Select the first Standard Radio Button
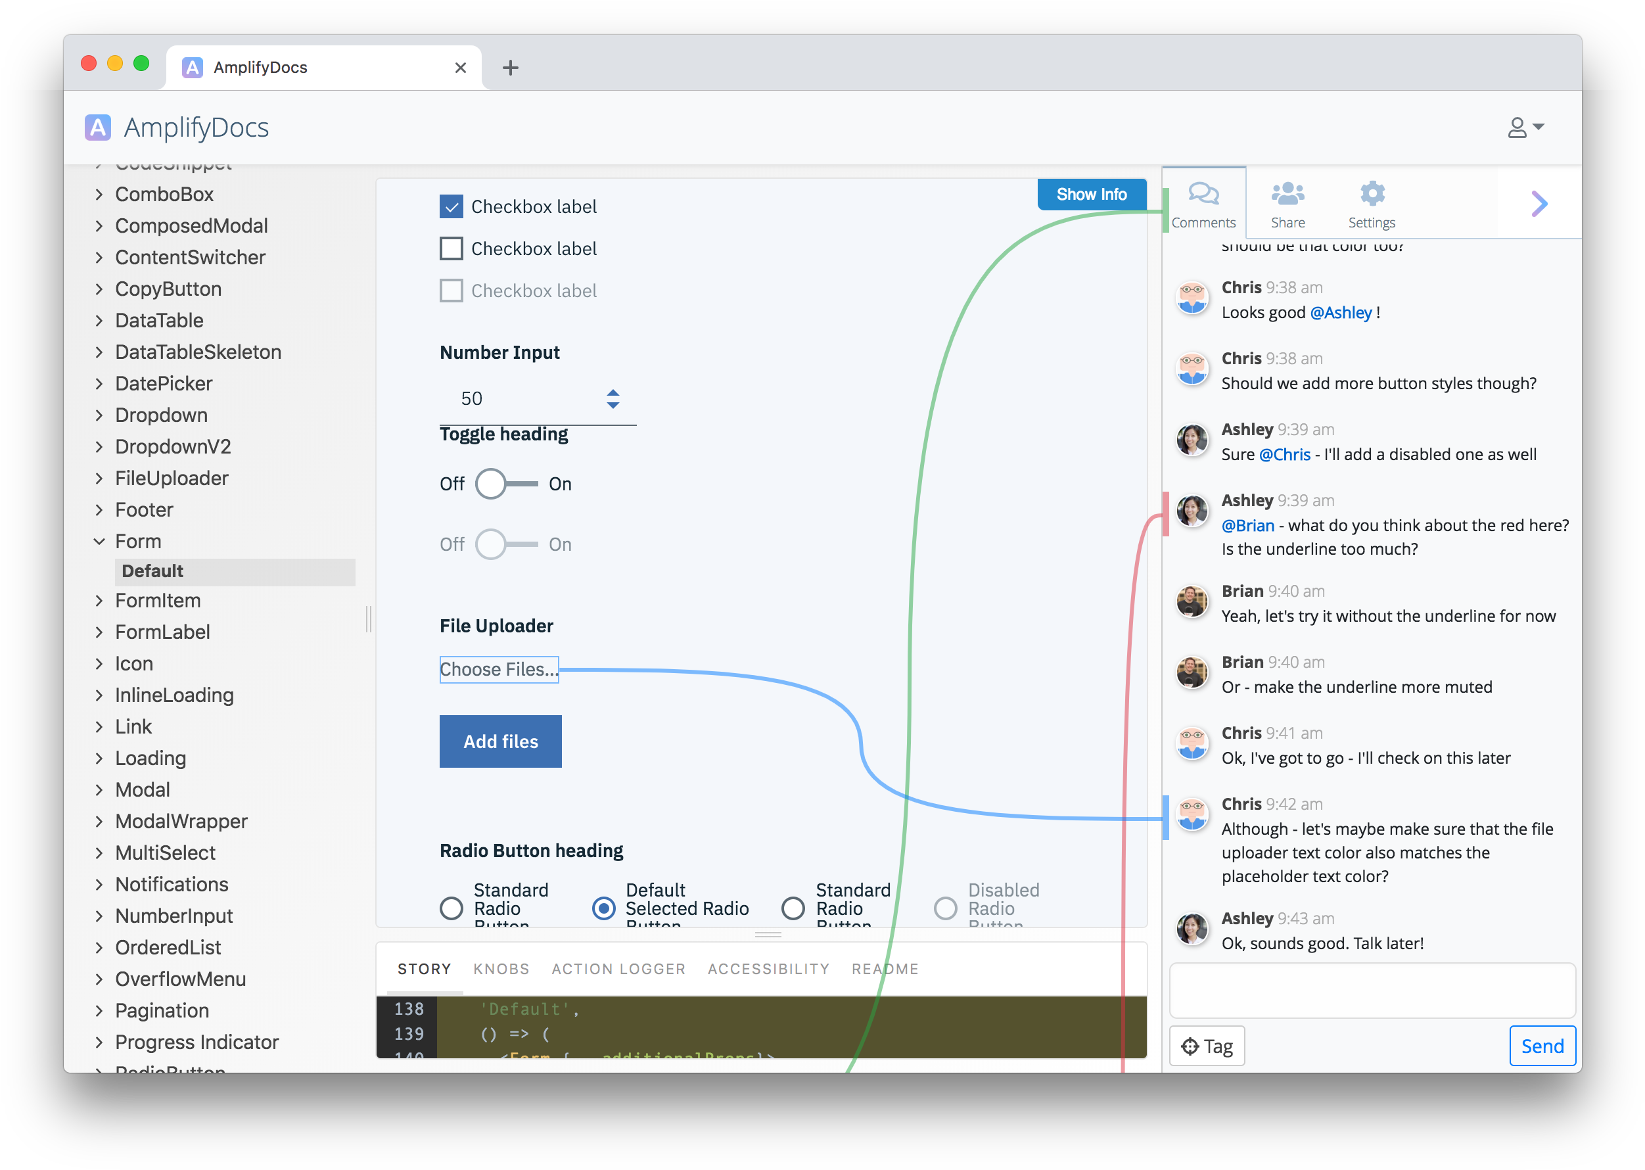 [x=451, y=908]
